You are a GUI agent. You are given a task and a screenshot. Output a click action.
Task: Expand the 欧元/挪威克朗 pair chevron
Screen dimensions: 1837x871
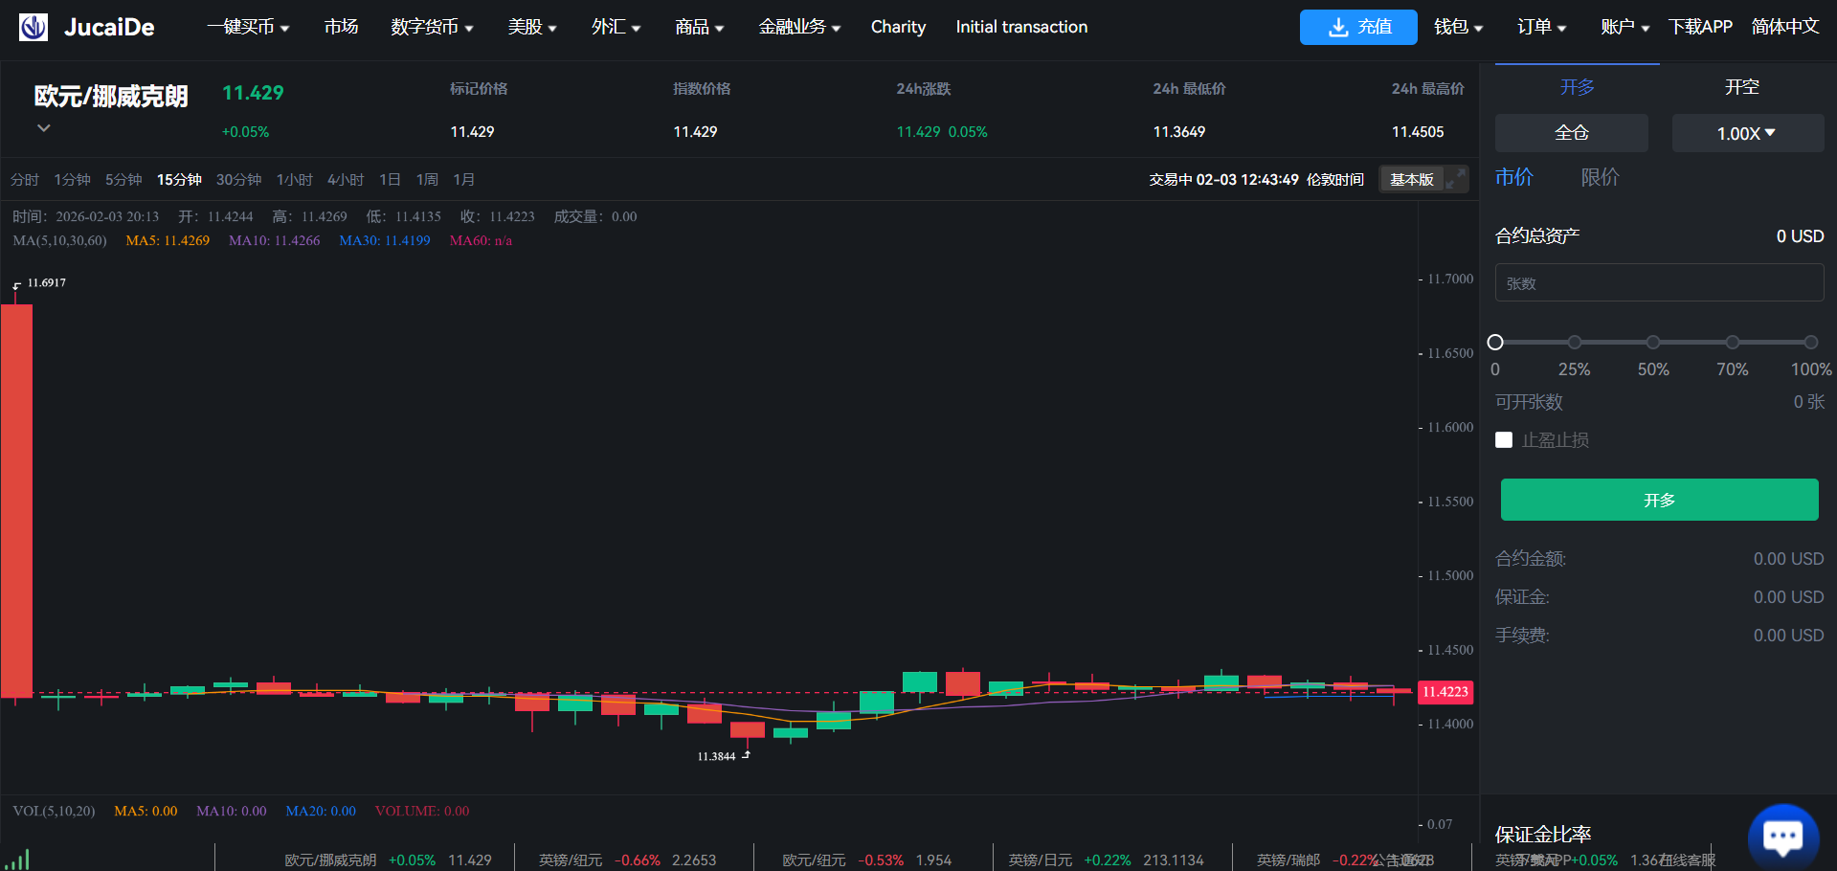click(x=43, y=127)
